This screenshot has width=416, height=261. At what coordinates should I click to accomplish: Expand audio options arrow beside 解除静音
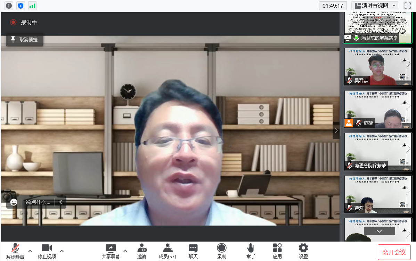[x=30, y=251]
